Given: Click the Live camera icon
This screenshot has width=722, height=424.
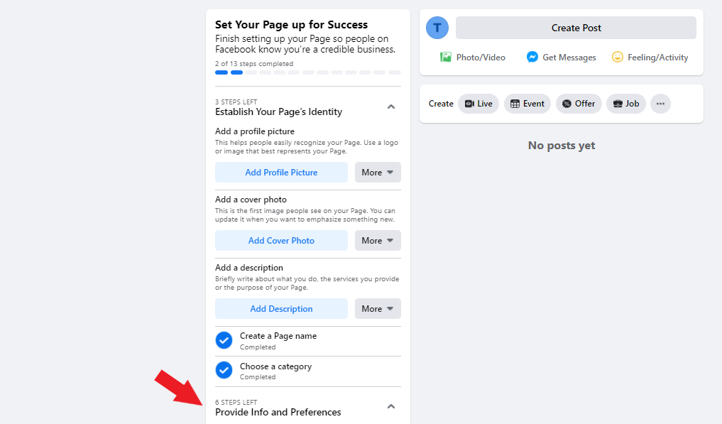Looking at the screenshot, I should [469, 104].
